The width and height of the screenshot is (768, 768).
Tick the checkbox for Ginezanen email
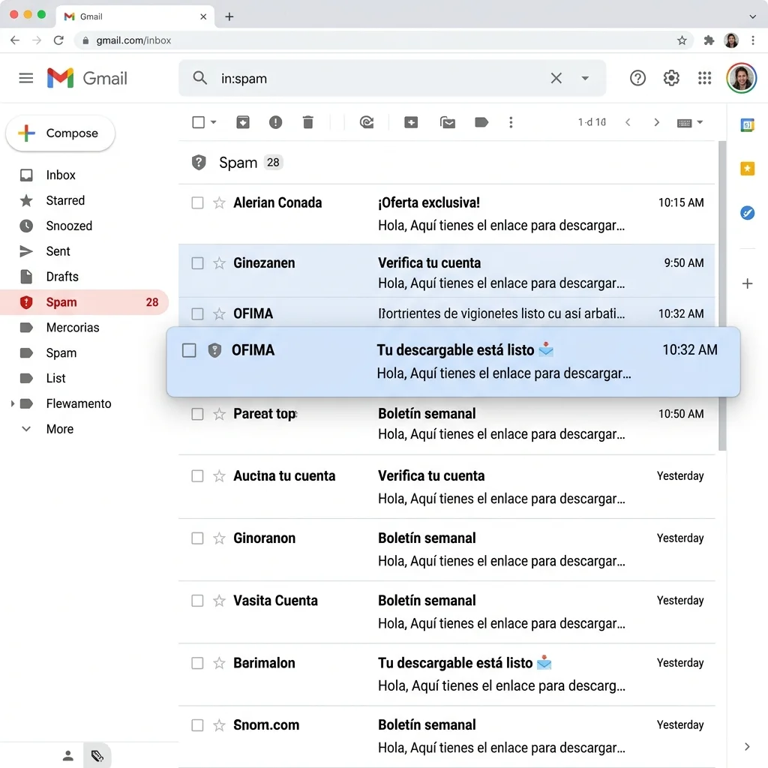pos(197,263)
